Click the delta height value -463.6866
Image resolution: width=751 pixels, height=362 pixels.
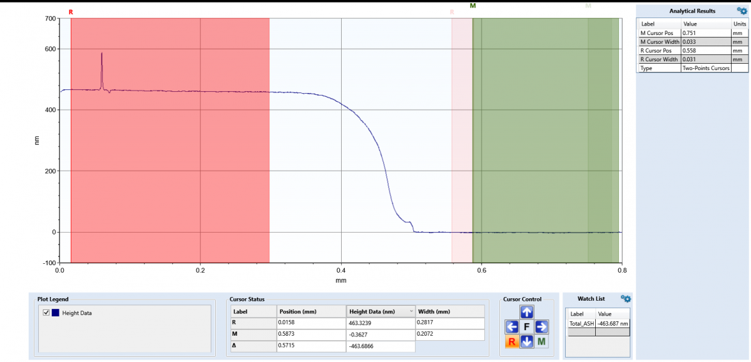(381, 346)
